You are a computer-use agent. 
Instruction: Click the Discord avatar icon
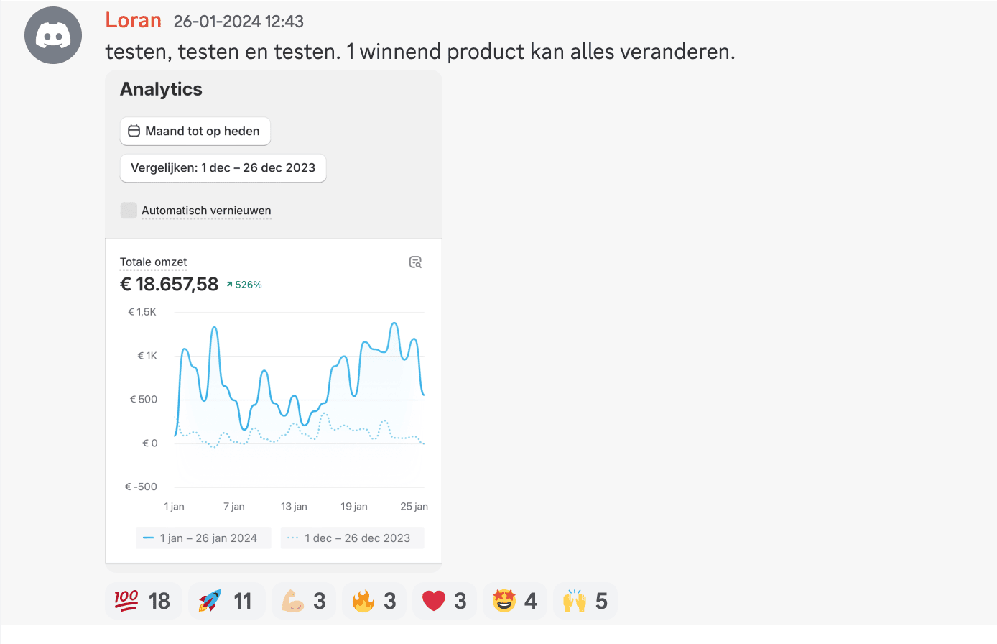53,35
